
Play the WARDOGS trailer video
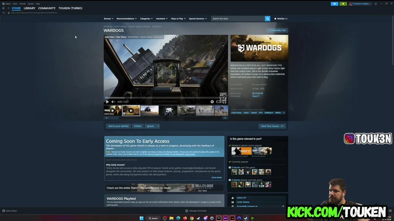coord(107,102)
